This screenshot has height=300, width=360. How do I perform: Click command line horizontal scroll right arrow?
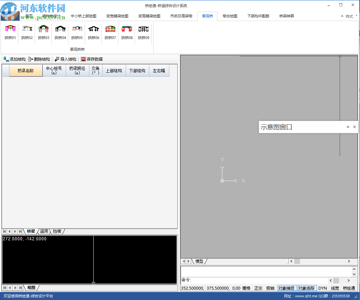point(349,280)
